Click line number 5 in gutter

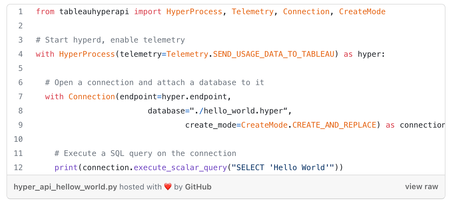(20, 68)
